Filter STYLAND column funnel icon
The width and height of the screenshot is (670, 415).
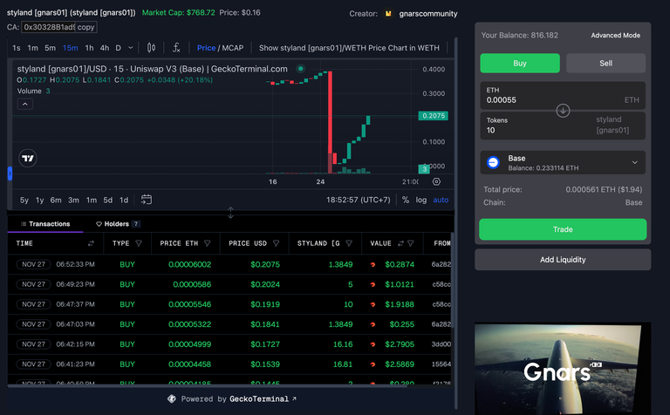click(x=349, y=243)
